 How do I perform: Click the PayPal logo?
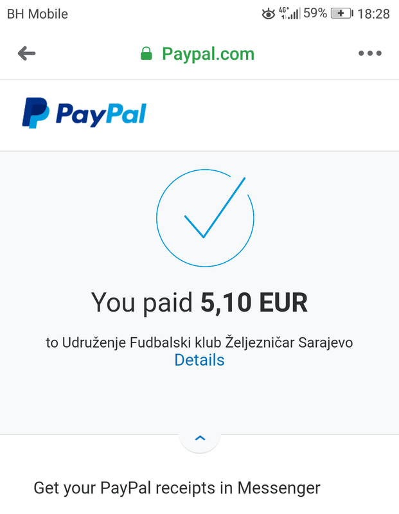(84, 113)
